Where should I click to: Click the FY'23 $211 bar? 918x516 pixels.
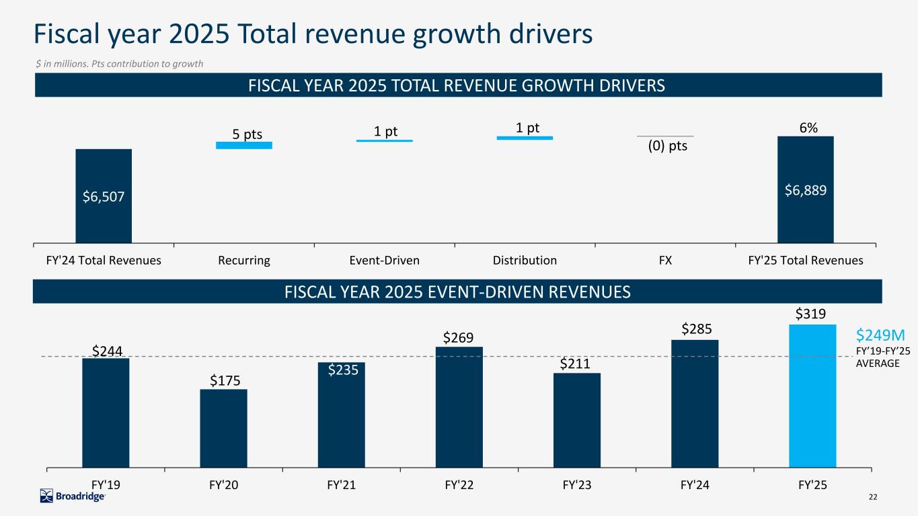pos(576,420)
